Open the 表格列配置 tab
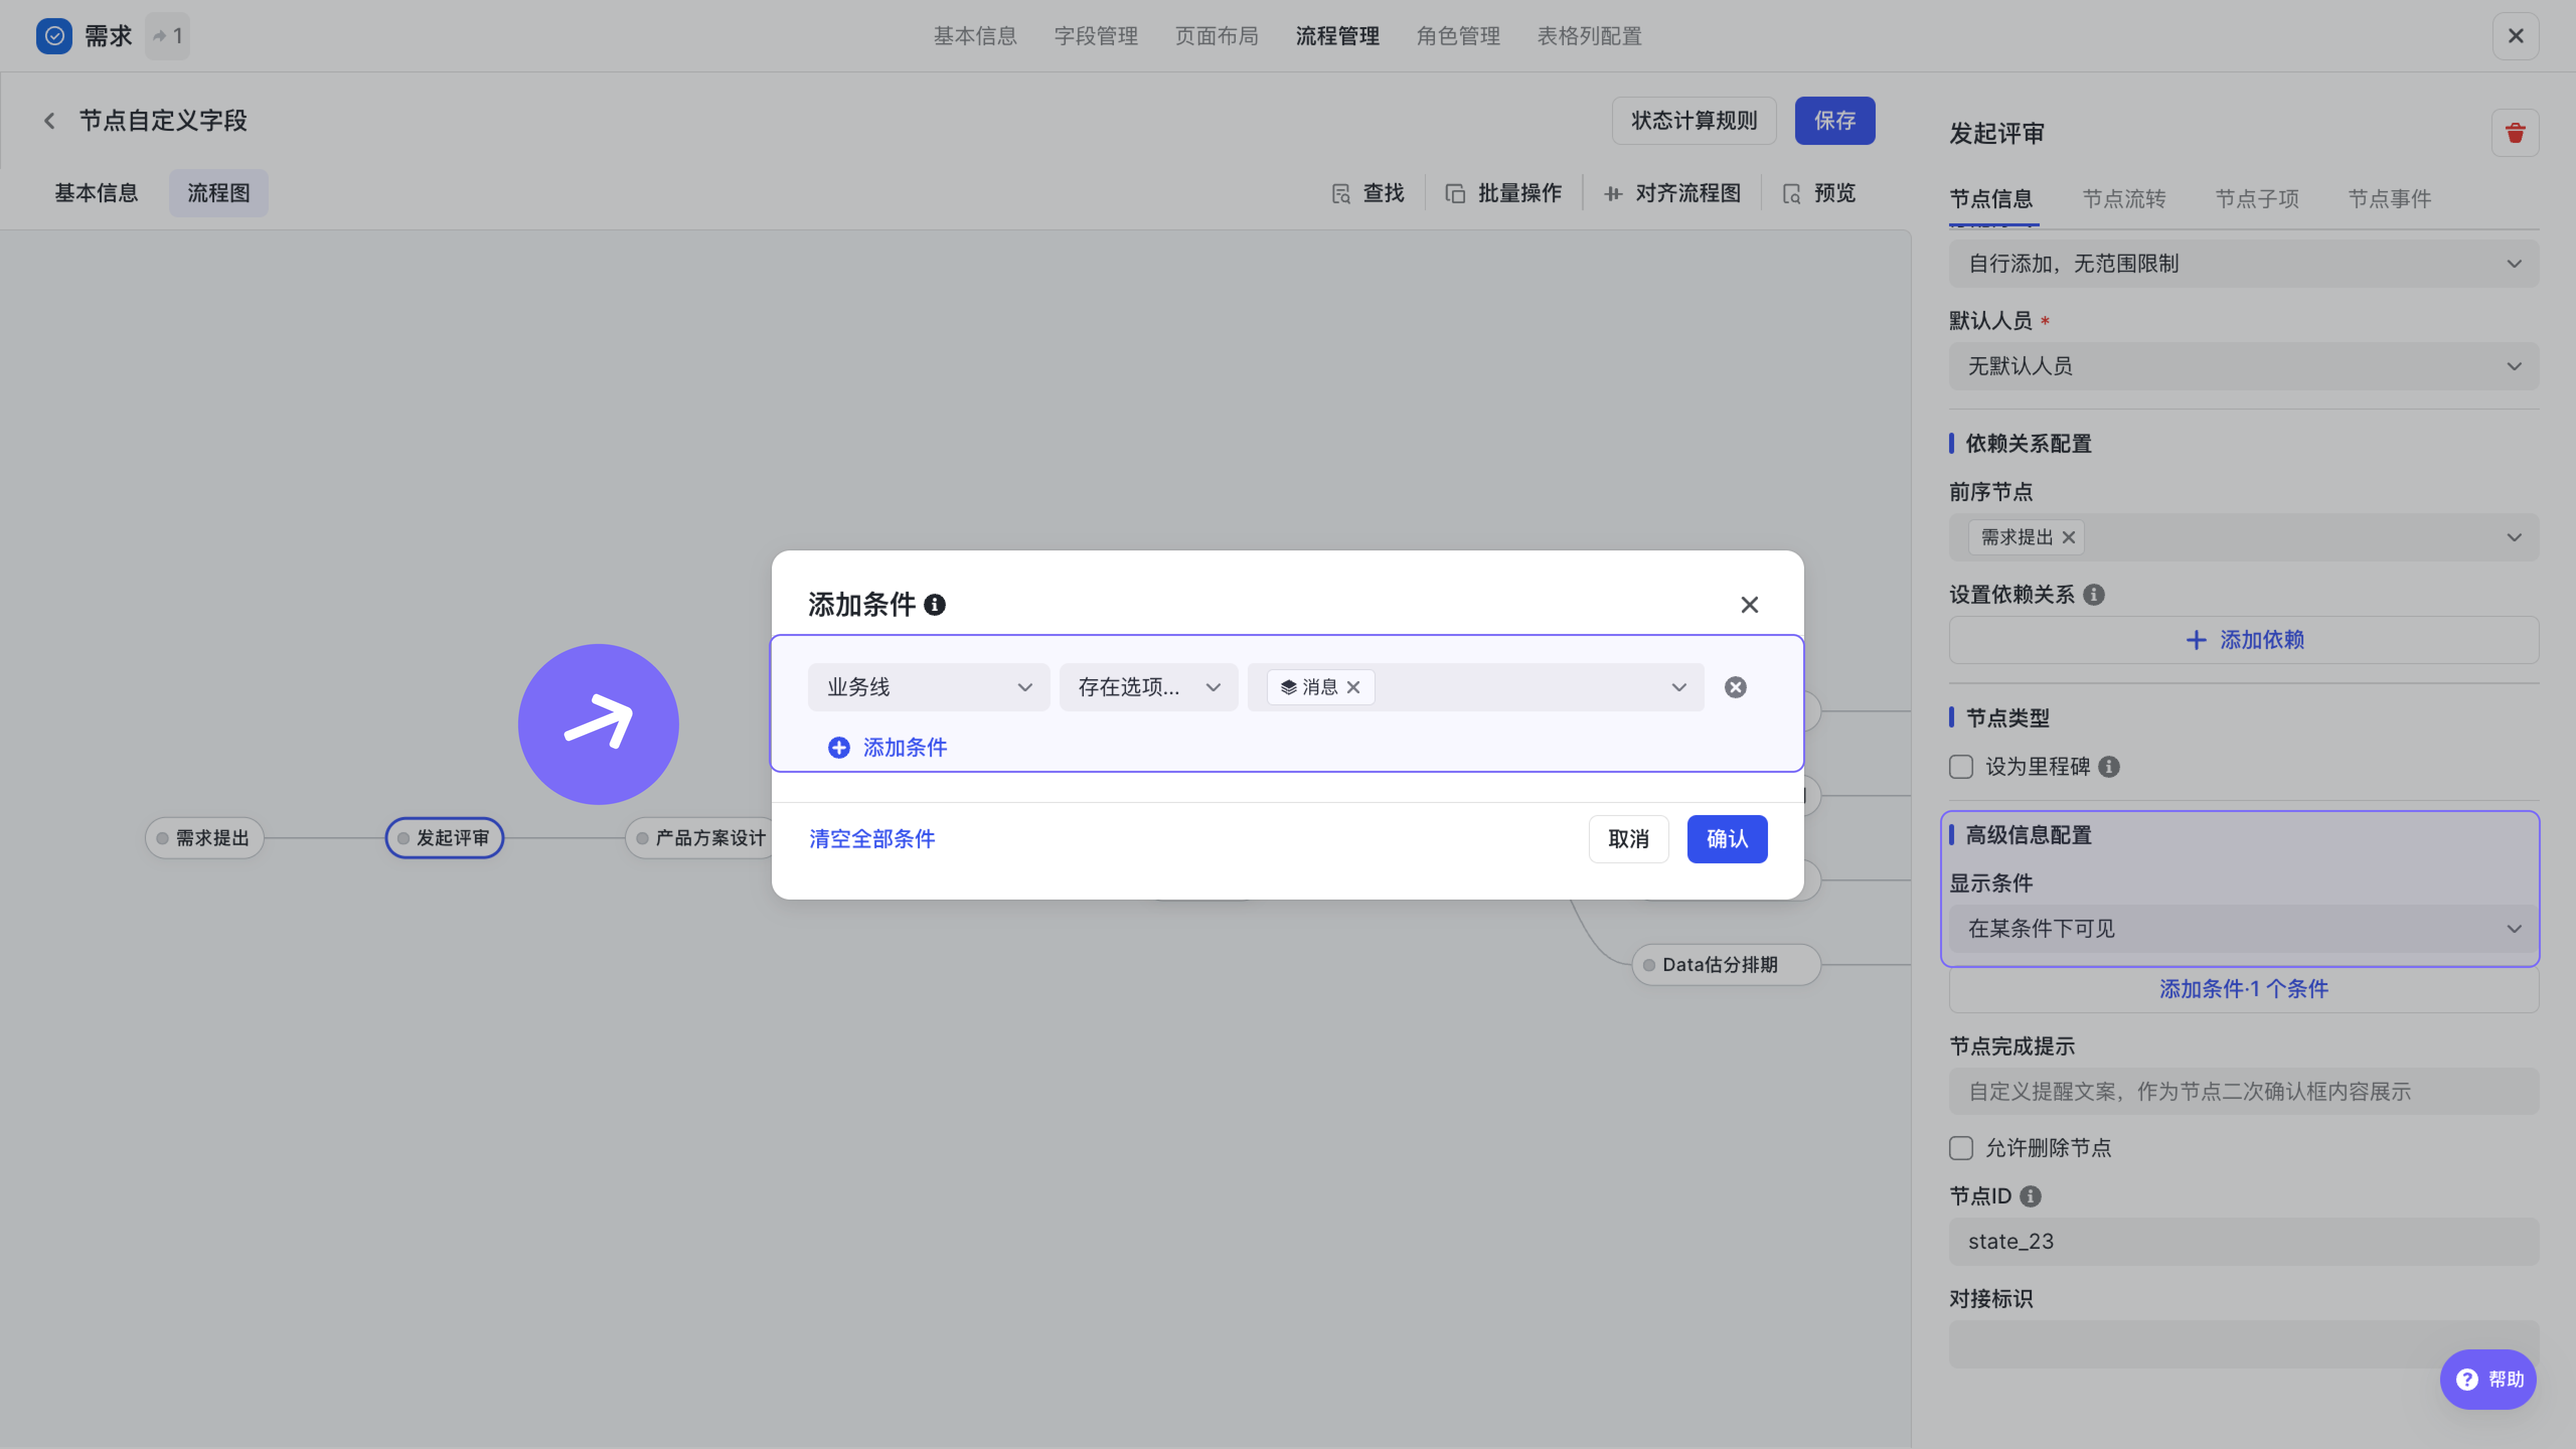 [1589, 36]
